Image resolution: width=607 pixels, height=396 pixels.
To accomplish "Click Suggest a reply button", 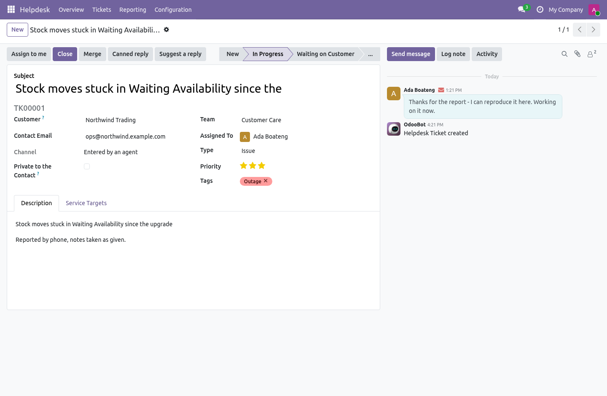I will tap(180, 54).
